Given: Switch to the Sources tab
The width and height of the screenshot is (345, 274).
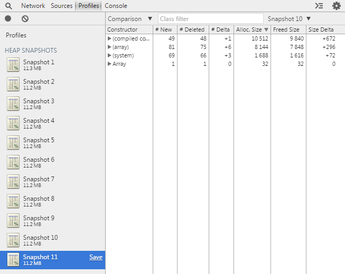Looking at the screenshot, I should 62,6.
